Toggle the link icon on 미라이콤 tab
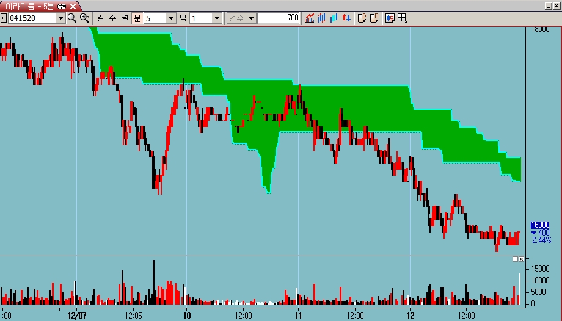The image size is (562, 321). [61, 5]
